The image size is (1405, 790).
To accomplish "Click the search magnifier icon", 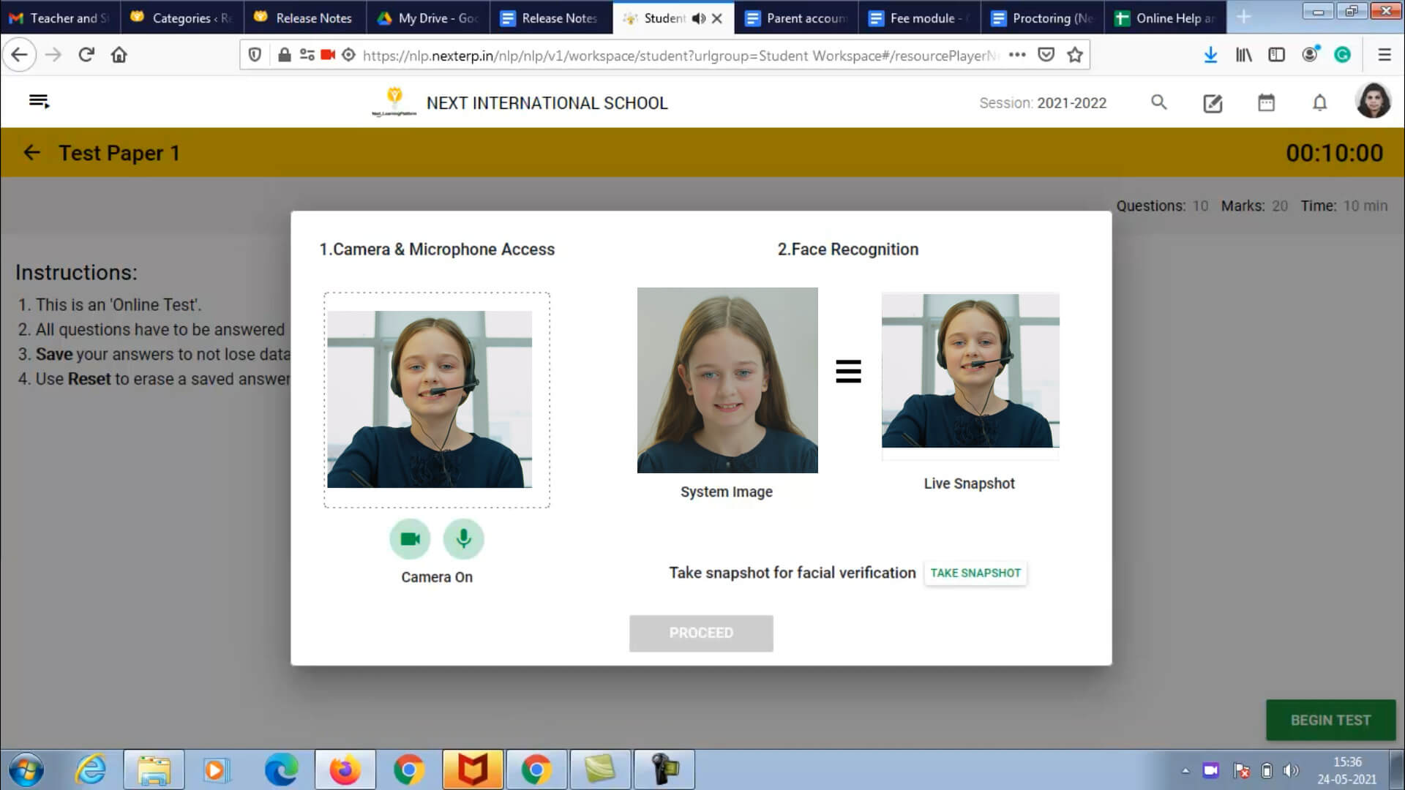I will pyautogui.click(x=1158, y=102).
